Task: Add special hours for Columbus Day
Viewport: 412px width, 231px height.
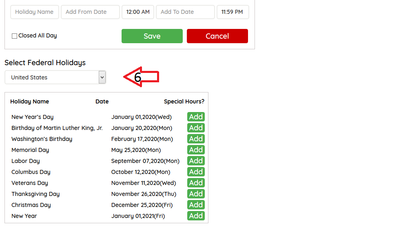Action: point(196,172)
